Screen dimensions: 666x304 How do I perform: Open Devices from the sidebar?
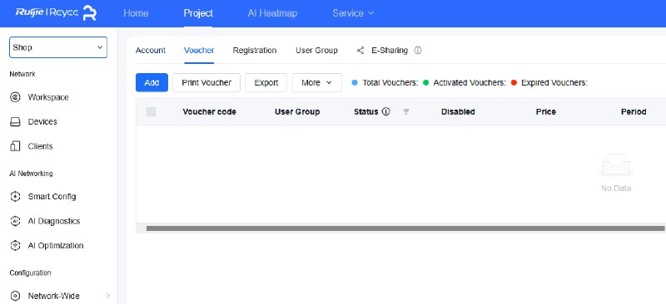[x=42, y=122]
